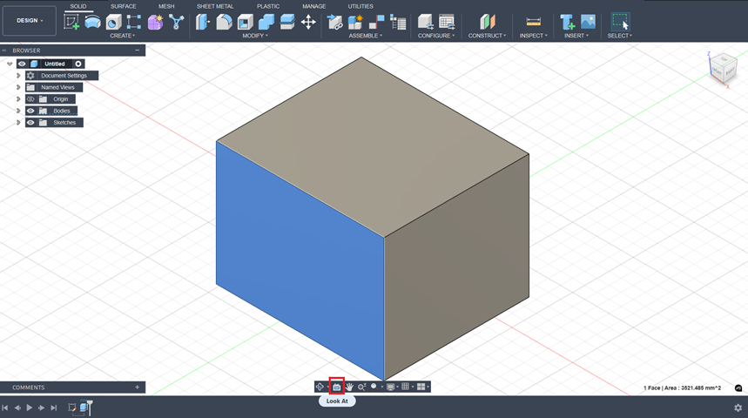Image resolution: width=748 pixels, height=418 pixels.
Task: Expand the Sketches folder
Action: pyautogui.click(x=18, y=123)
